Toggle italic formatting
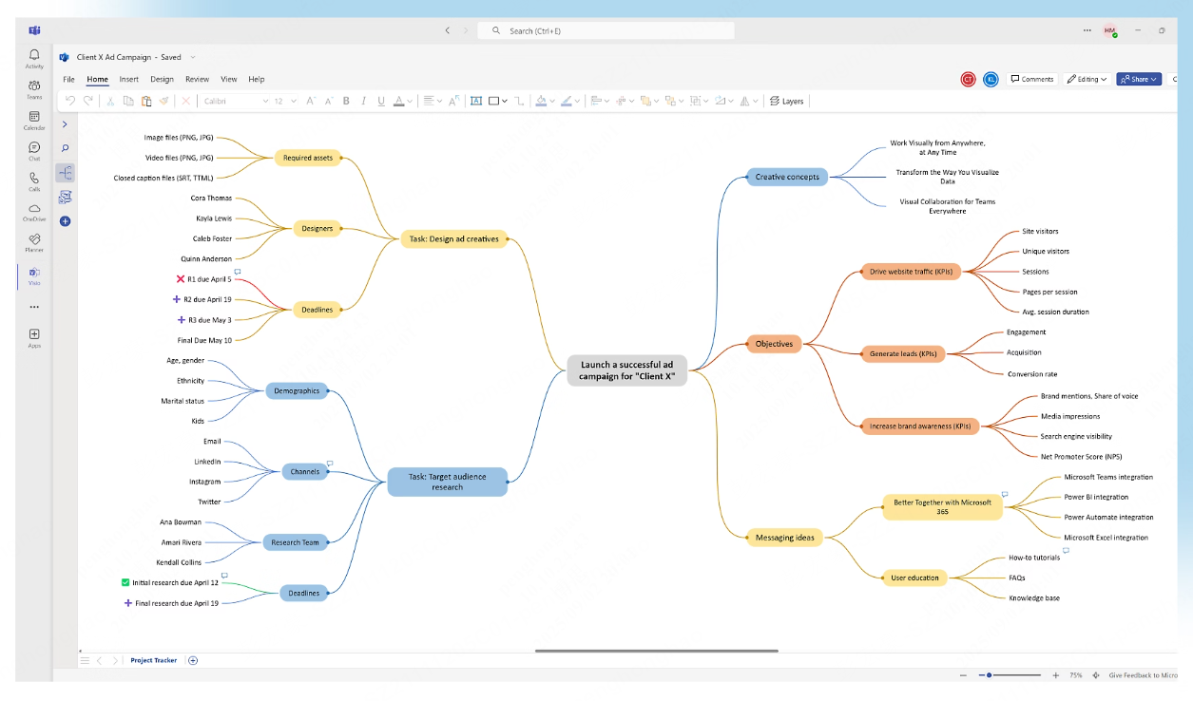The height and width of the screenshot is (701, 1193). pos(363,101)
